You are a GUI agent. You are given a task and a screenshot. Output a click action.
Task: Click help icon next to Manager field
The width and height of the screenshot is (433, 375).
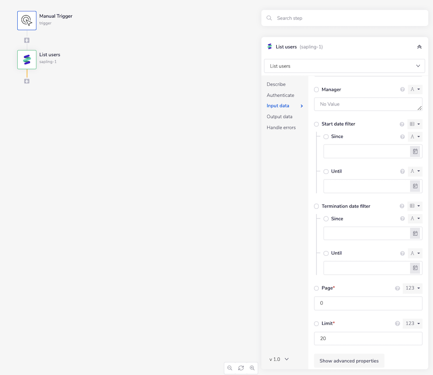pyautogui.click(x=402, y=90)
